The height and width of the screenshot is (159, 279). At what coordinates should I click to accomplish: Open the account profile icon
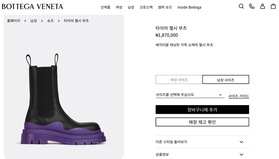262,6
